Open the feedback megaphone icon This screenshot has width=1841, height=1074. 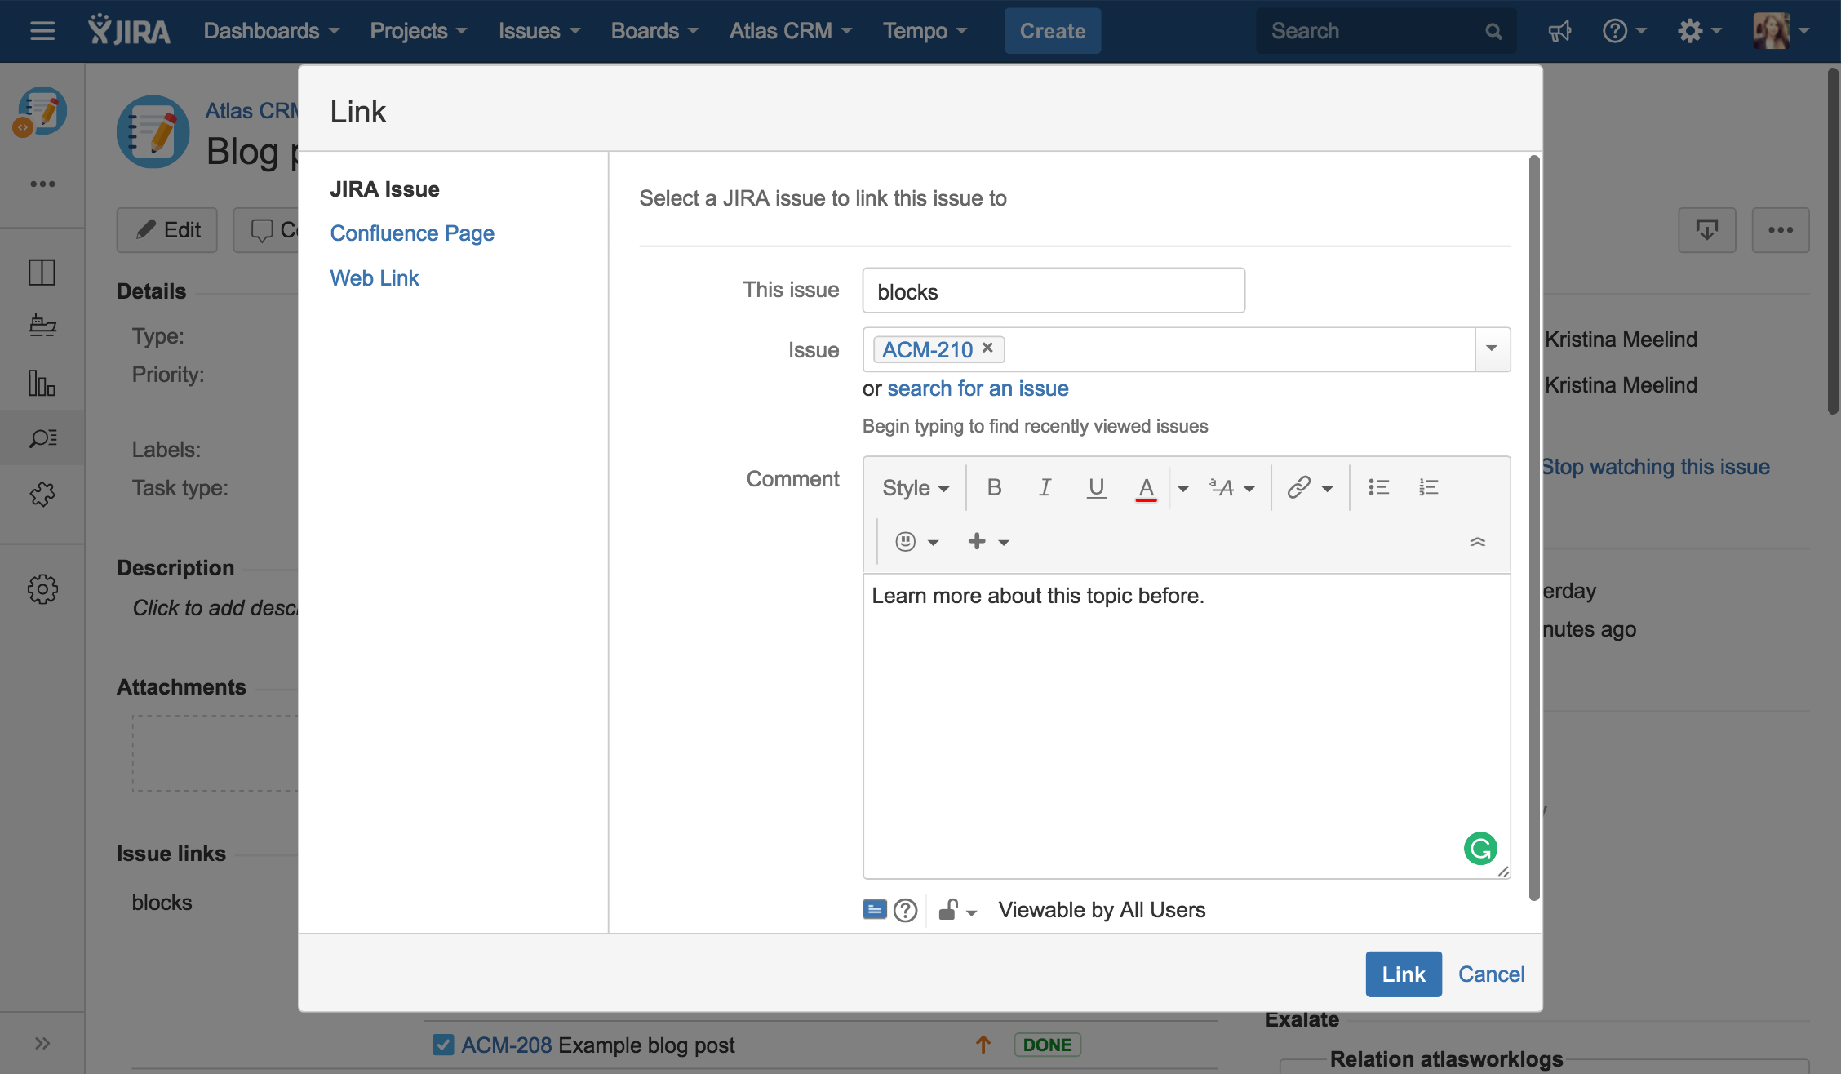coord(1559,31)
